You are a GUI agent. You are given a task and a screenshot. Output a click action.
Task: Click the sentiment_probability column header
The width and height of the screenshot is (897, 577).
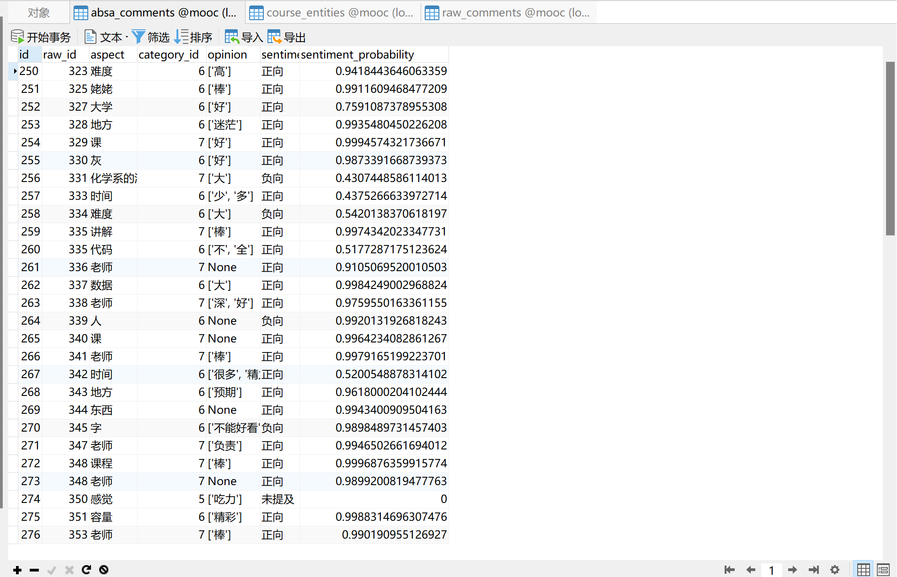click(x=357, y=54)
